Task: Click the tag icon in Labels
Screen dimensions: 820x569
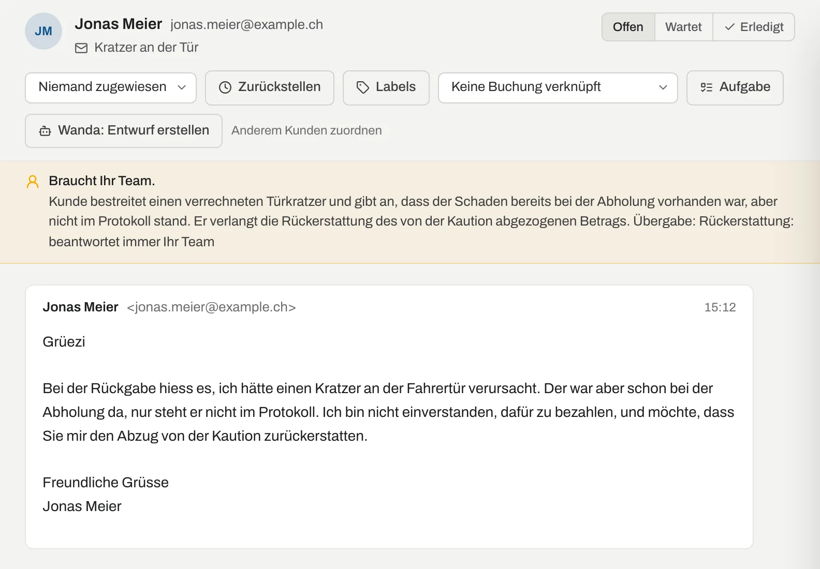Action: click(x=363, y=87)
